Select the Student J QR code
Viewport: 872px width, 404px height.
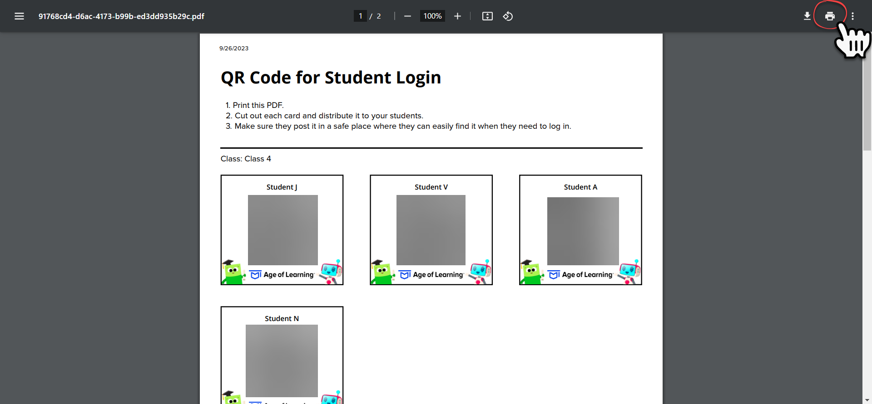282,230
